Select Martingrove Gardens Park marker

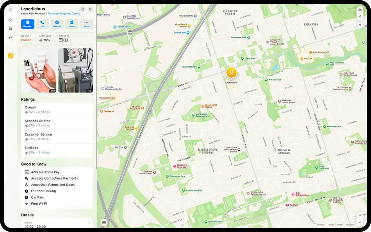[193, 115]
